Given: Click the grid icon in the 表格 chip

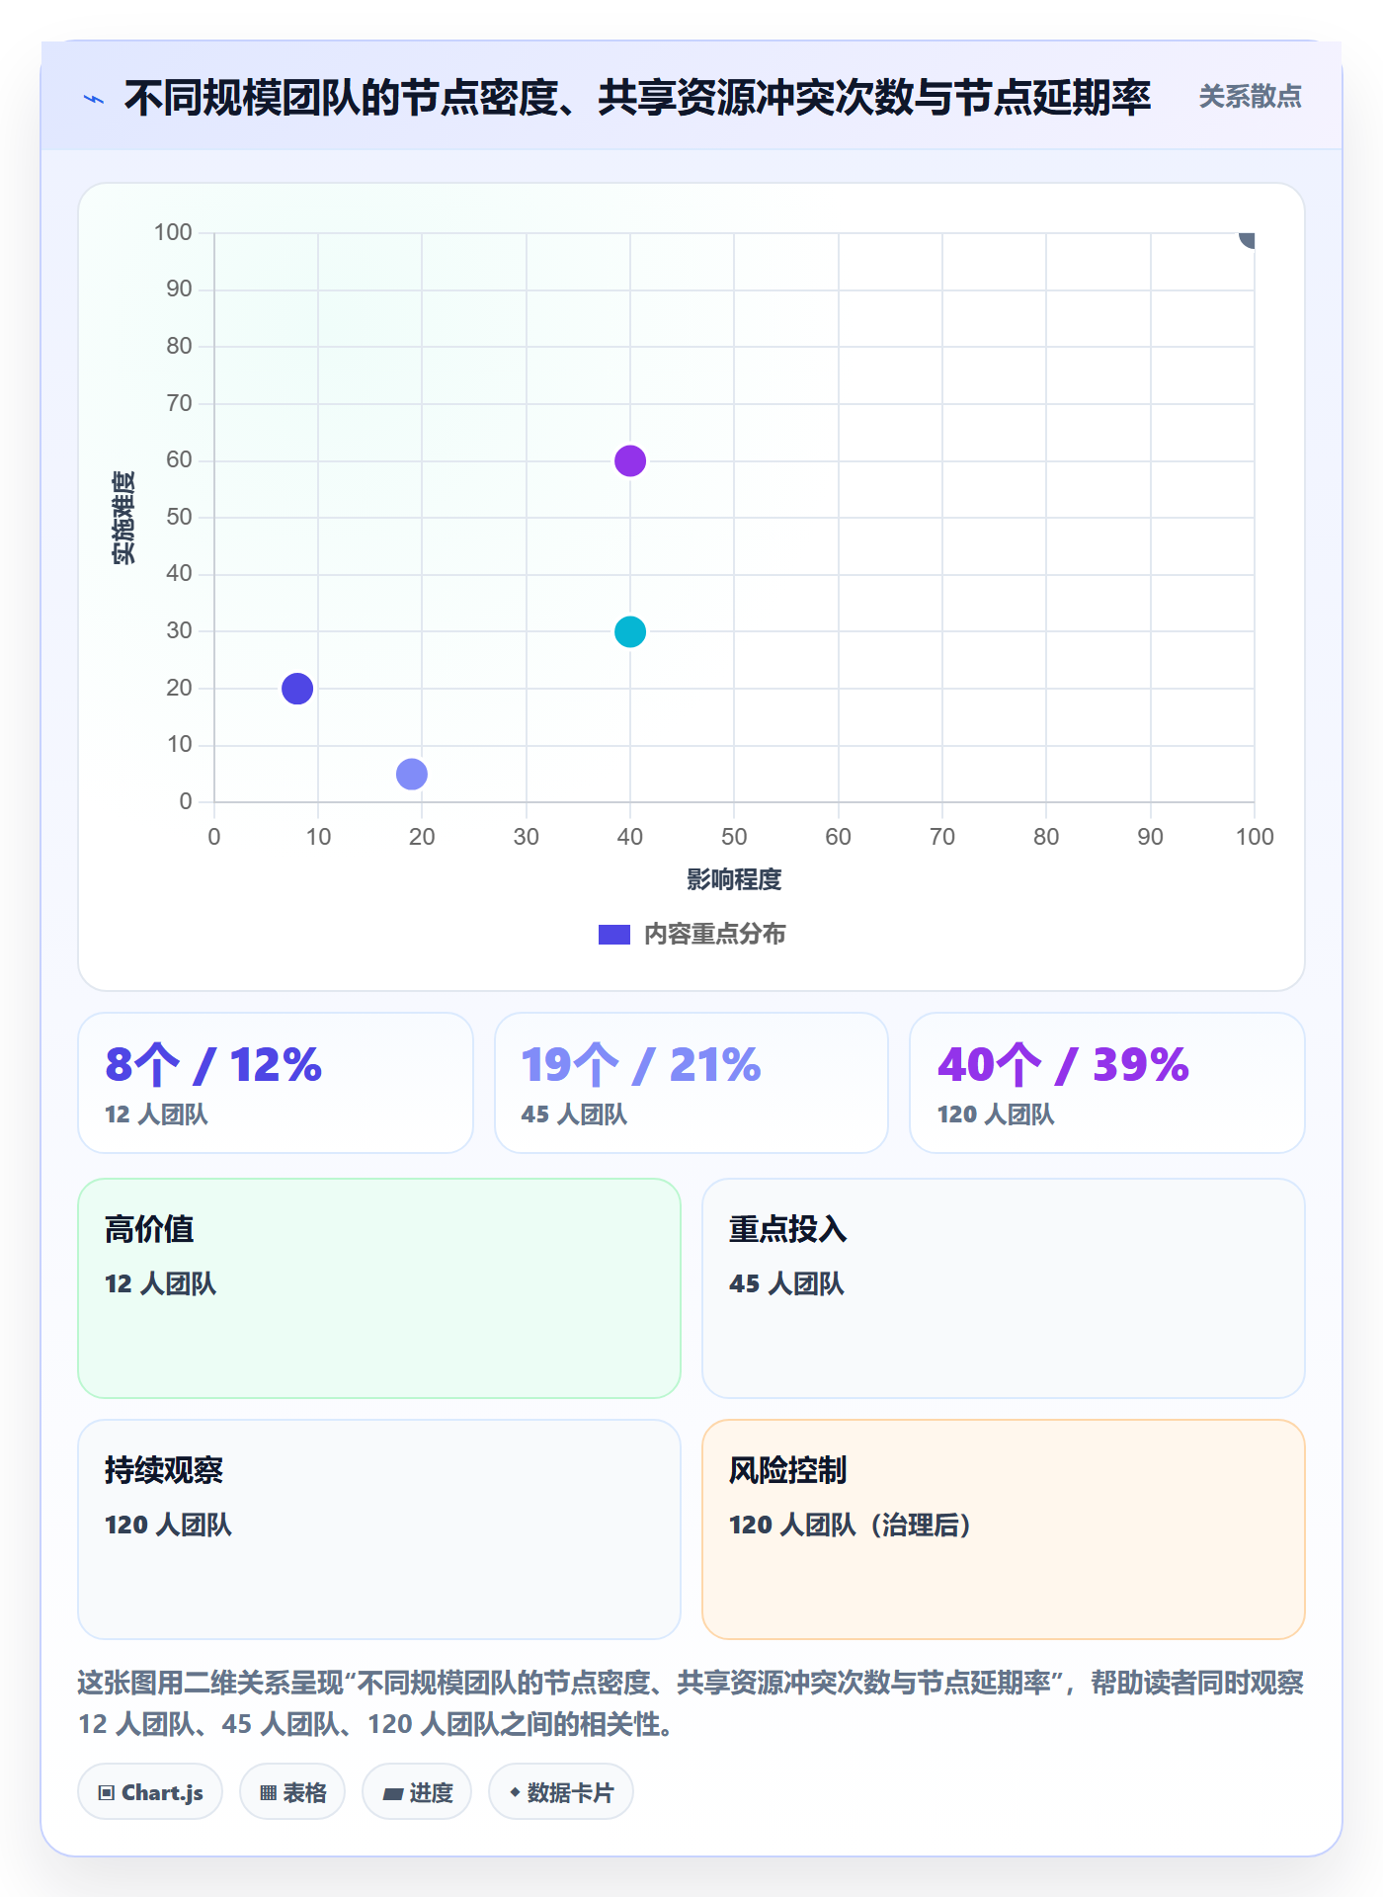Looking at the screenshot, I should point(269,1793).
